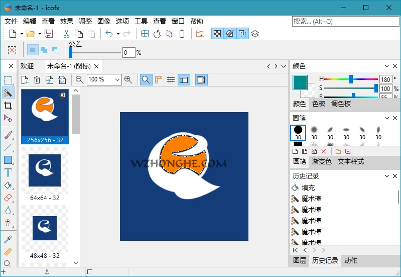Image resolution: width=401 pixels, height=277 pixels.
Task: Open the 效果 menu
Action: 67,21
